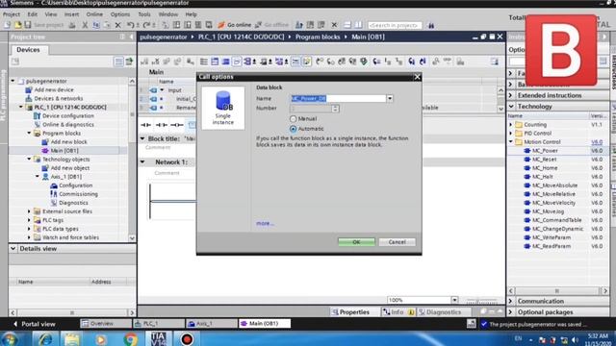Select the MC_ChangeDynamic instruction
Image resolution: width=616 pixels, height=346 pixels.
click(557, 229)
